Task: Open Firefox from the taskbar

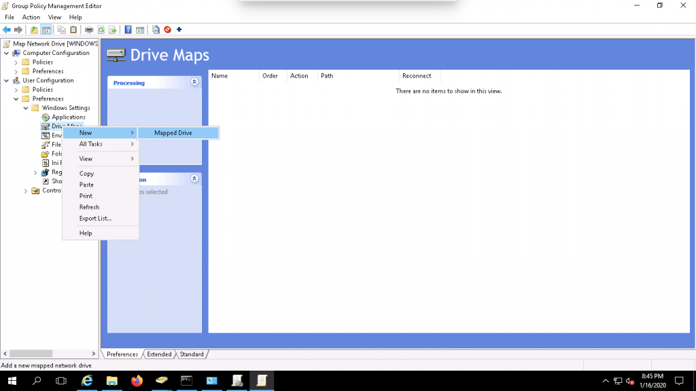Action: pyautogui.click(x=137, y=381)
